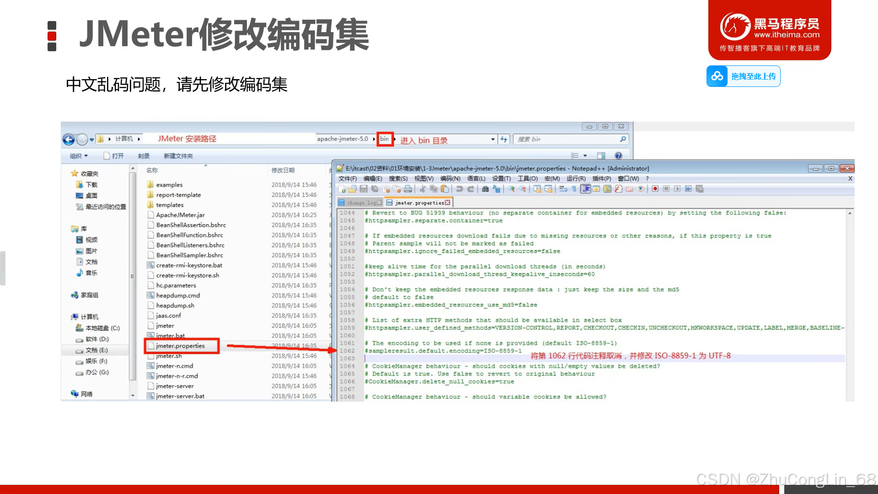Open the 编码(N) encoding menu
The image size is (878, 494).
[450, 178]
